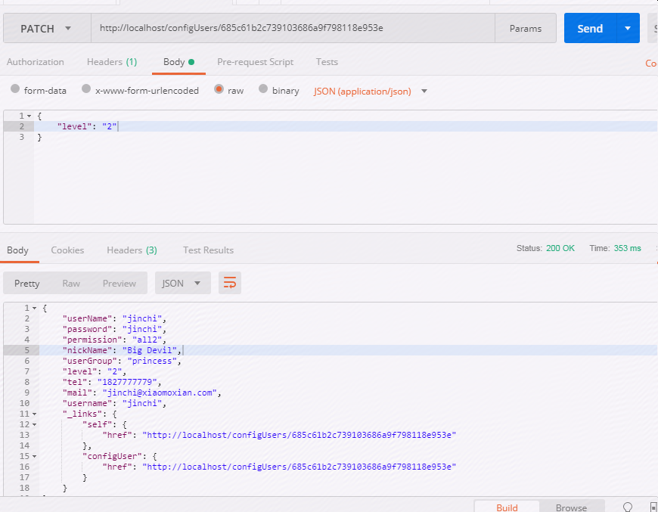Select the request Body tab

pyautogui.click(x=178, y=62)
